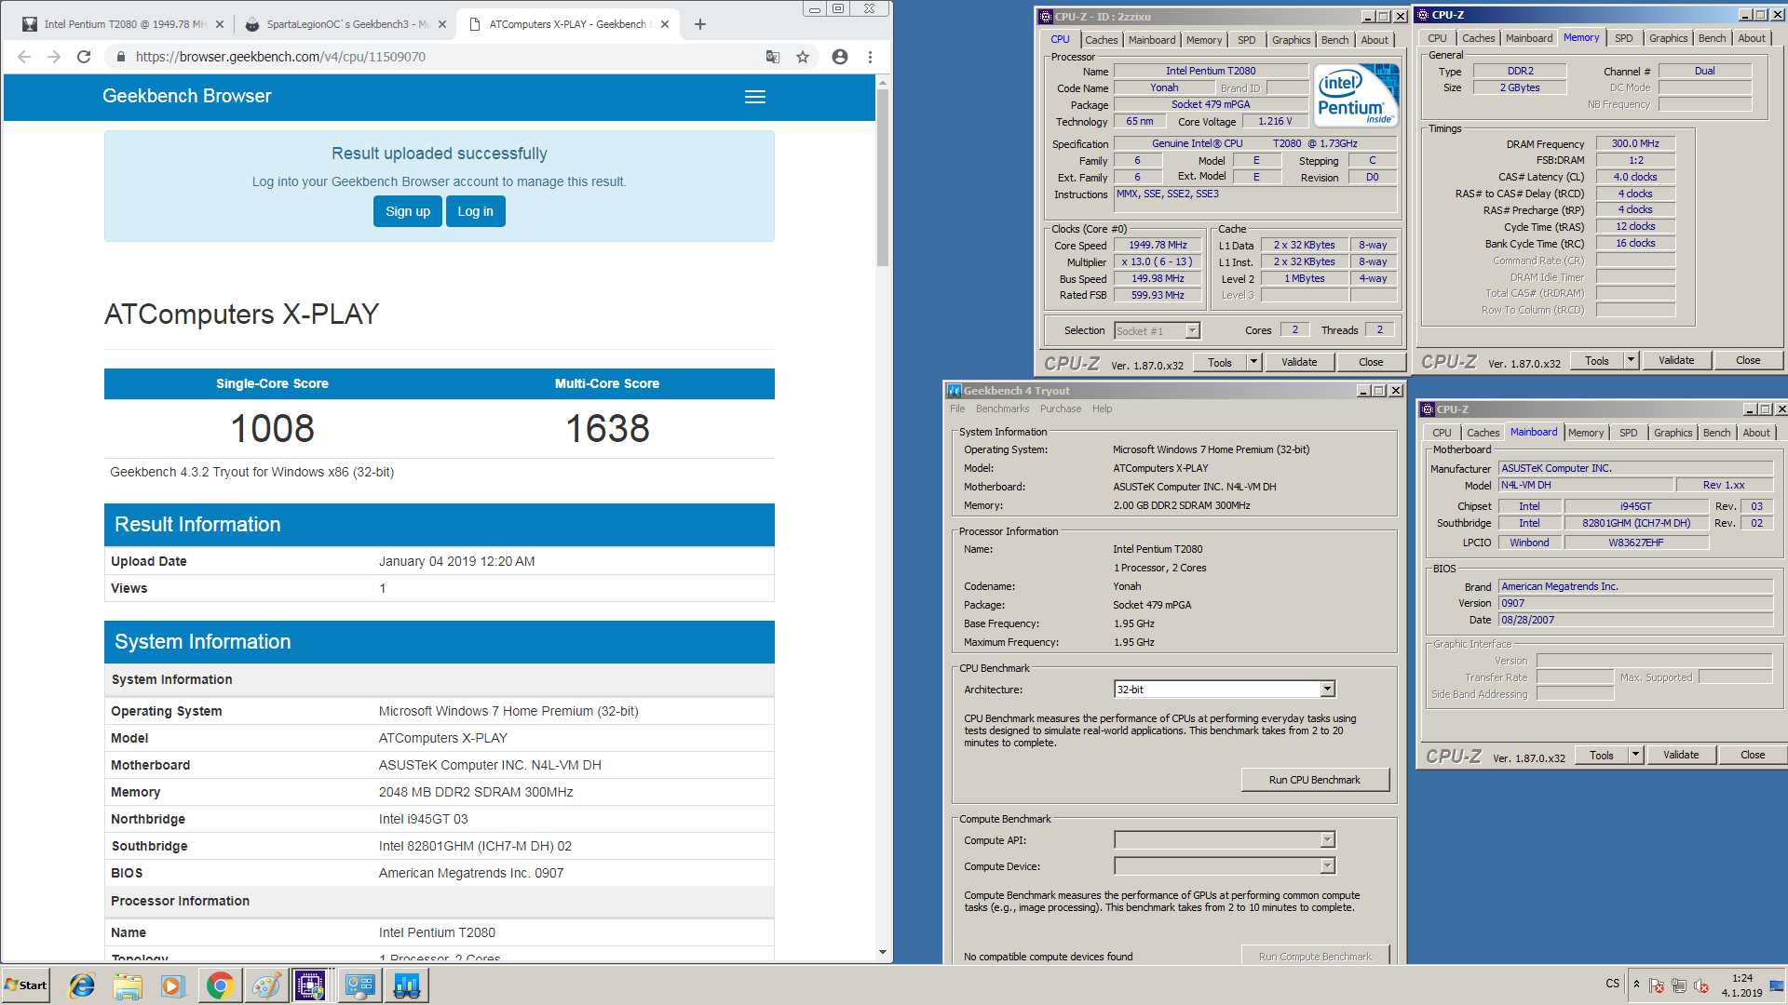Click Geekbench Browser header link
This screenshot has width=1788, height=1005.
[x=186, y=96]
